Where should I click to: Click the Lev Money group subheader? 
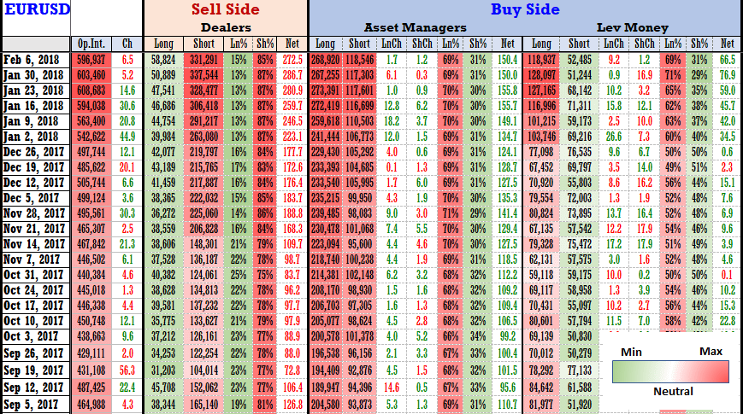click(633, 27)
